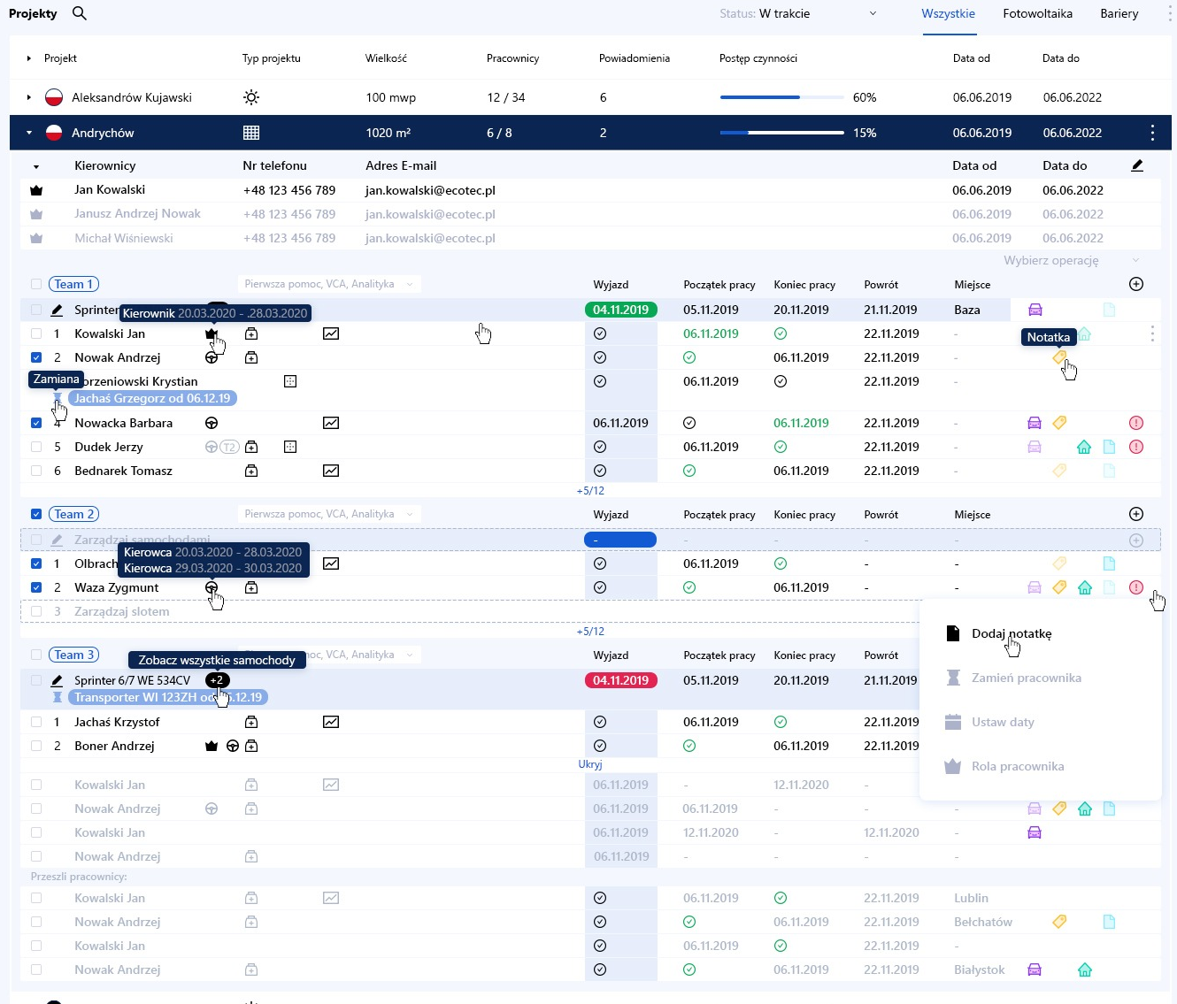Click the purple car icon in Sprinter row
The image size is (1177, 1004).
(1035, 310)
